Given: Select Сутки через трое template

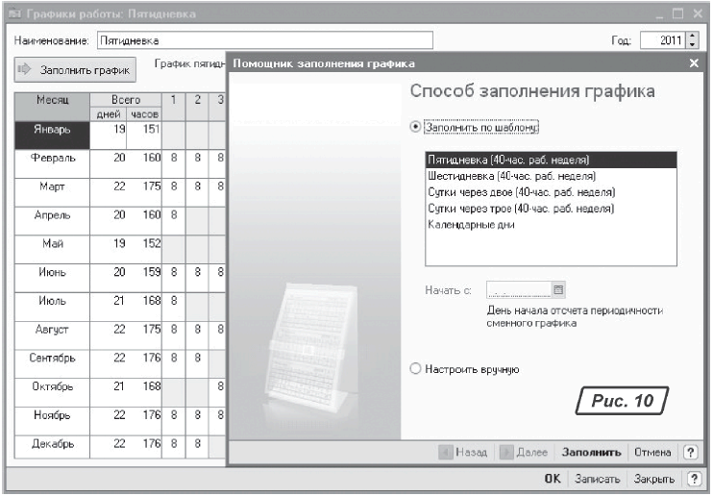Looking at the screenshot, I should point(519,208).
